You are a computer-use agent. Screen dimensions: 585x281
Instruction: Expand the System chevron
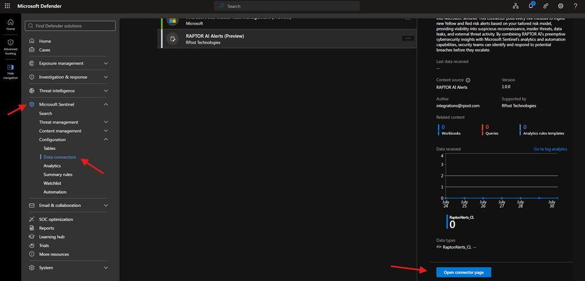106,268
